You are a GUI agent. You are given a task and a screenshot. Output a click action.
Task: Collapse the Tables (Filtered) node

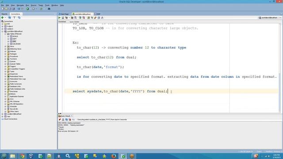pyautogui.click(x=5, y=34)
